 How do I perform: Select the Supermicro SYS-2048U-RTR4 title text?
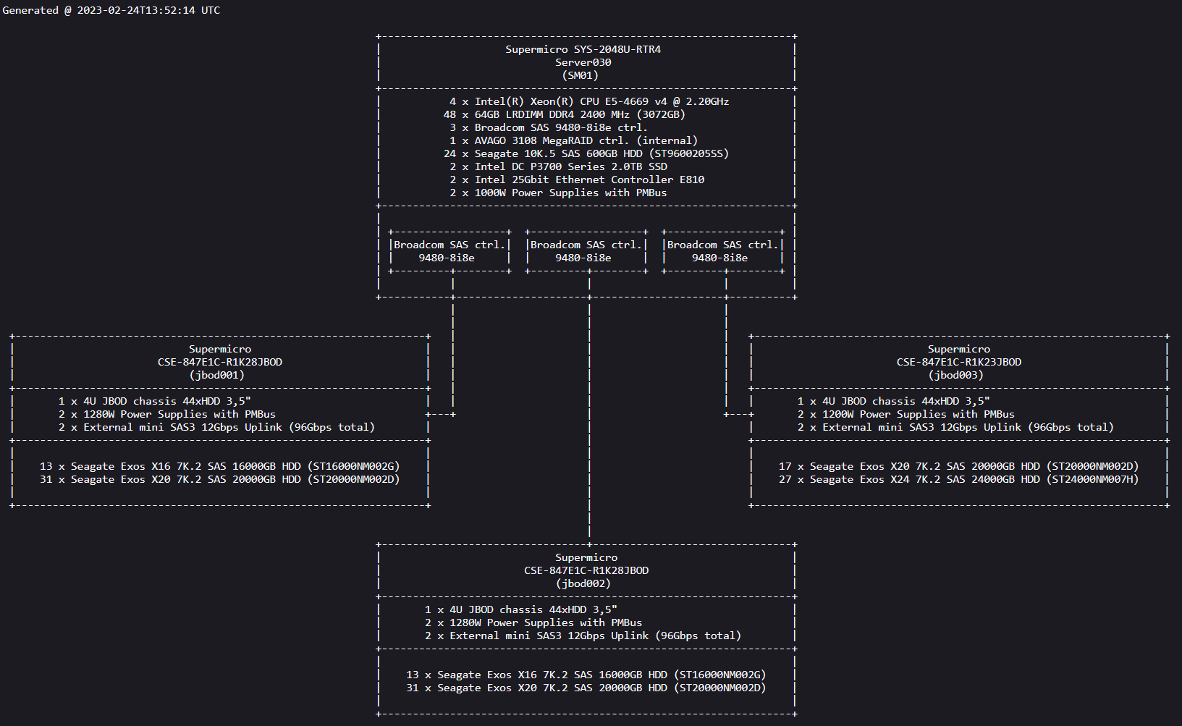point(583,49)
